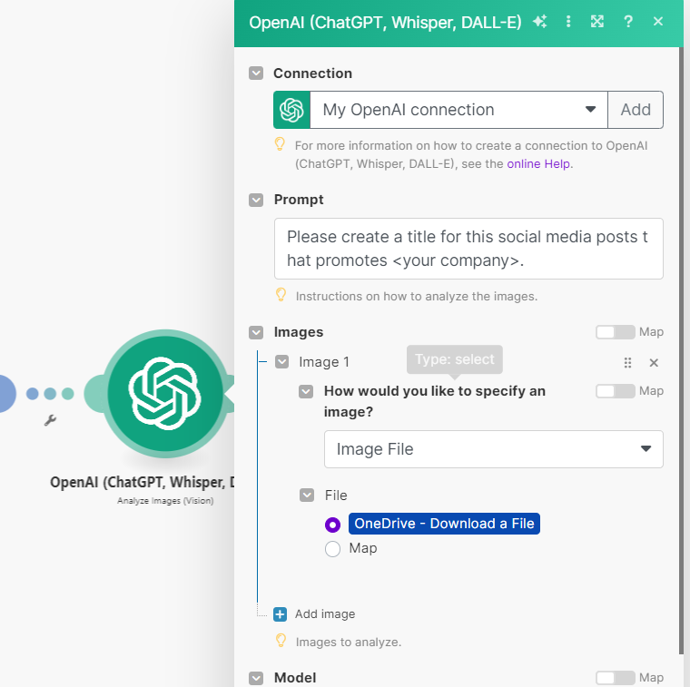Open help via the question mark icon
The image size is (690, 687).
tap(628, 21)
